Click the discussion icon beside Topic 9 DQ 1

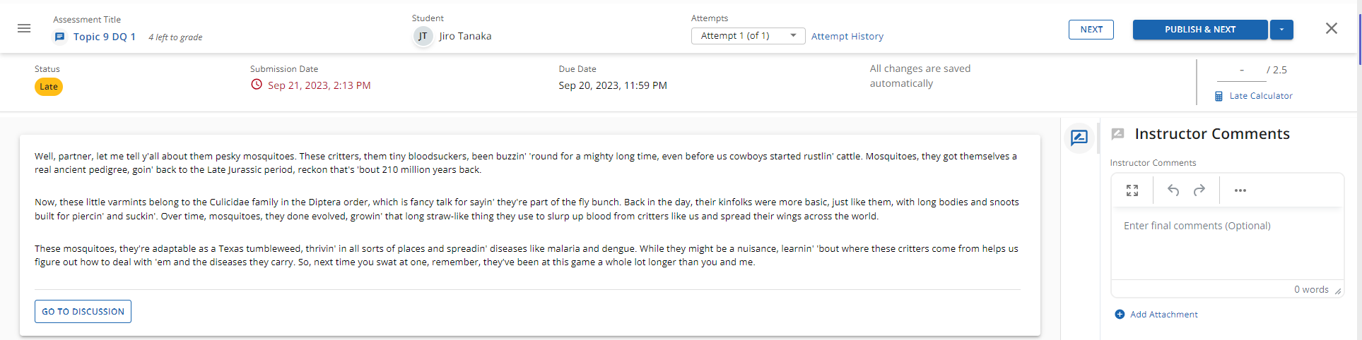60,37
